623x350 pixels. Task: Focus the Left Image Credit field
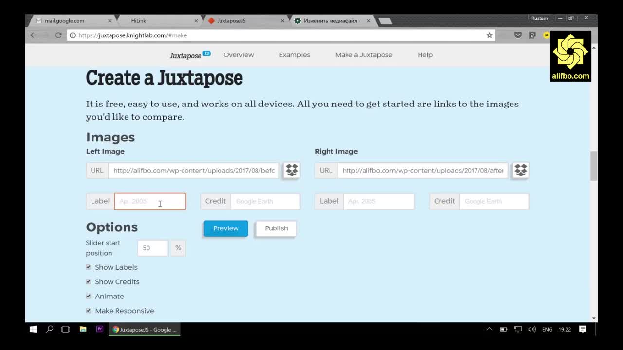pyautogui.click(x=265, y=201)
